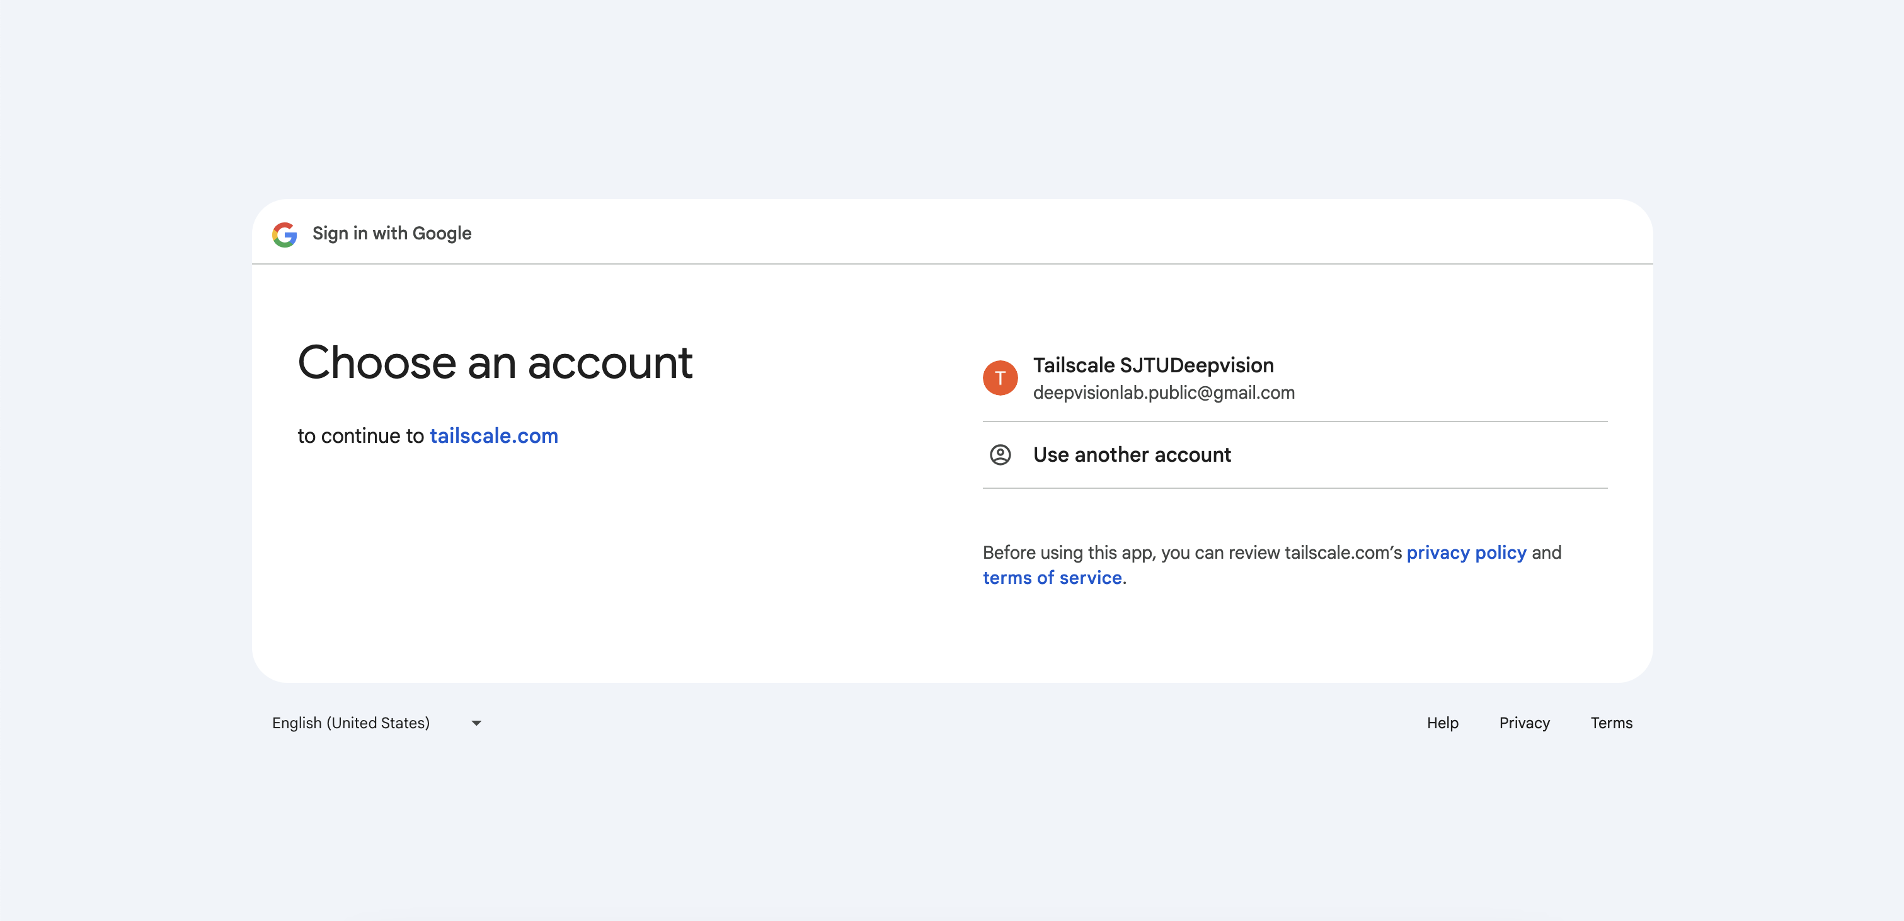This screenshot has height=921, width=1904.
Task: Click the orange T account avatar
Action: coord(999,378)
